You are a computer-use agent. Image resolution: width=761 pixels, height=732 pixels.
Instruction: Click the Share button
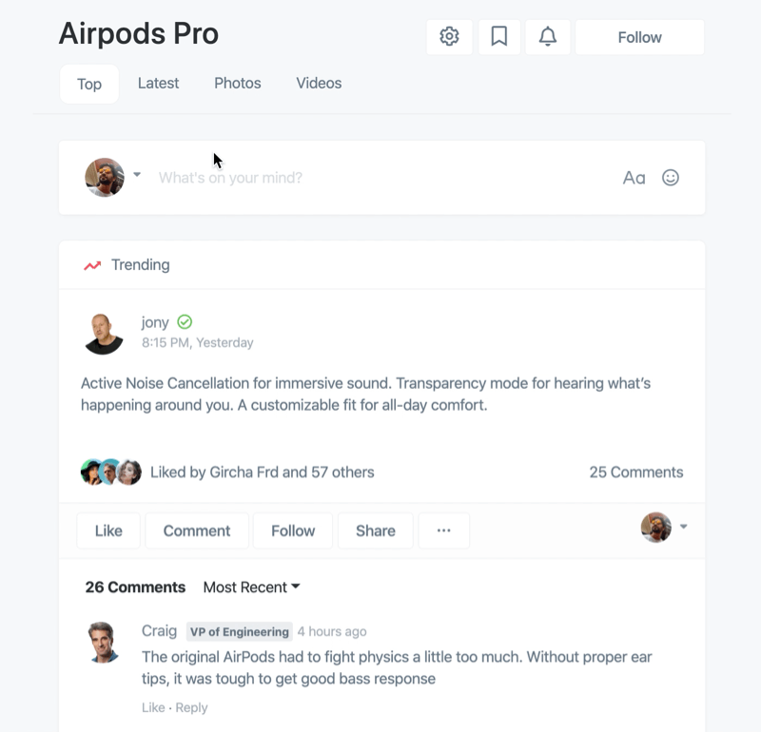(375, 530)
